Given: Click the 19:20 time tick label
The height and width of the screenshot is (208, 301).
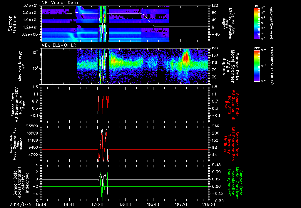Looking at the screenshot, I should click(181, 204).
